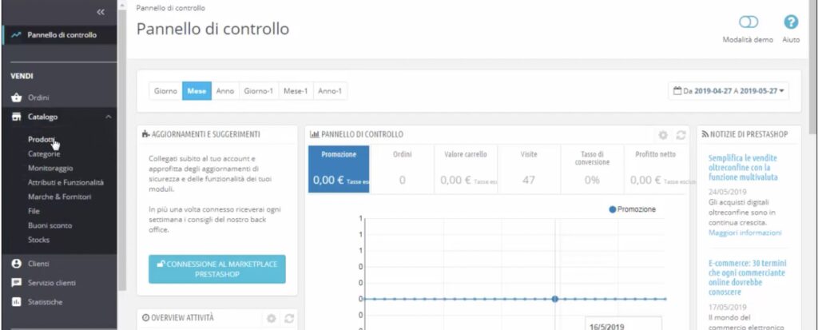The image size is (818, 330).
Task: Collapse the sidebar with the double chevron icon
Action: (100, 12)
